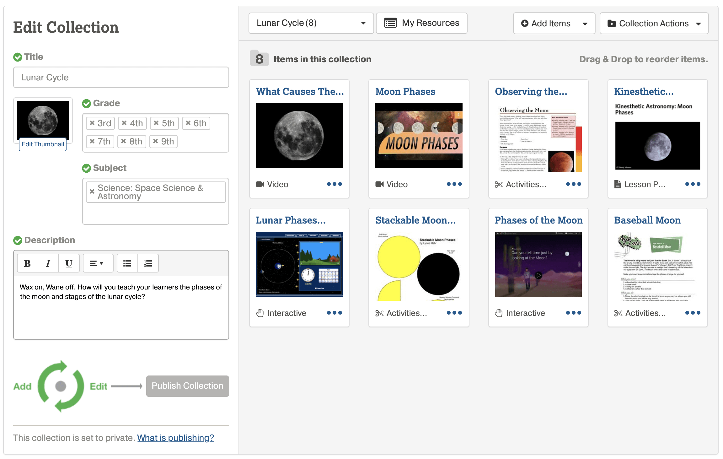This screenshot has width=723, height=459.
Task: Remove the 9th grade tag
Action: coord(155,141)
